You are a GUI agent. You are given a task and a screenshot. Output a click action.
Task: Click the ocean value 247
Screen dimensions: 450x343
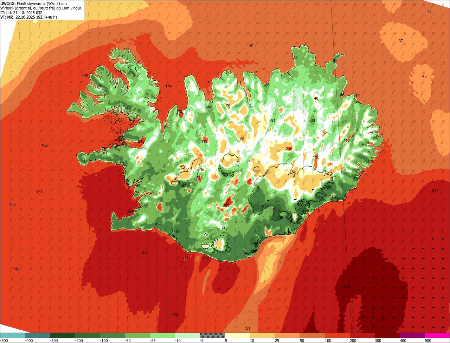click(x=435, y=190)
